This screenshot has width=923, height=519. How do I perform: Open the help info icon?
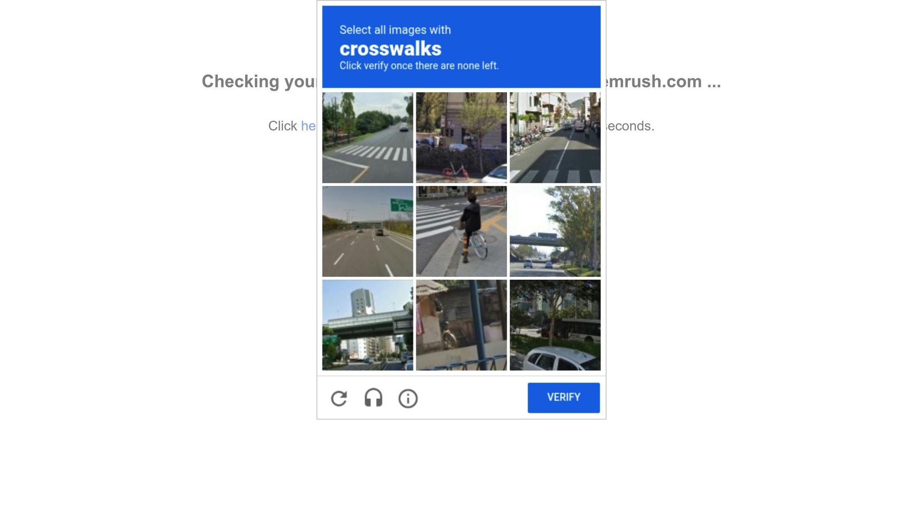click(408, 399)
